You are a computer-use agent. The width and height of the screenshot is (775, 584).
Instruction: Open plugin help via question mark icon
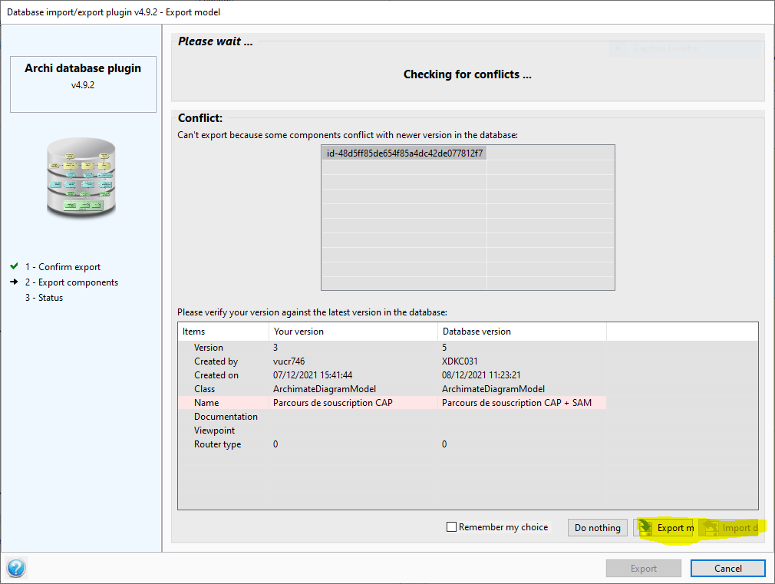pos(16,568)
